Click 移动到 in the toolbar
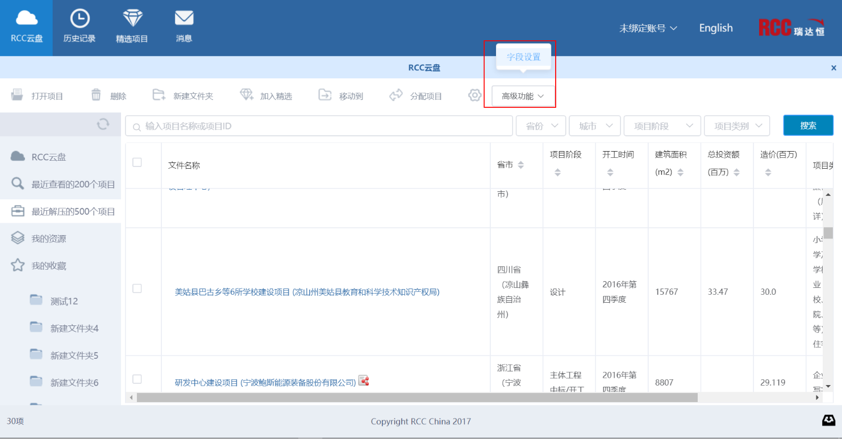This screenshot has width=842, height=439. 341,96
